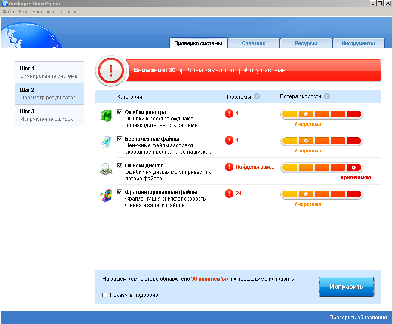Viewport: 393px width, 324px height.
Task: Click the speed loss gauge for 'Фрагментированные файлы'
Action: pyautogui.click(x=322, y=194)
